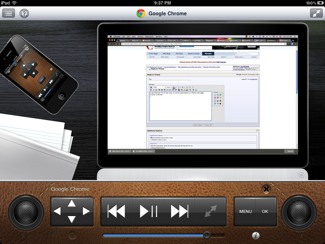Follow the iOS 5 forum link
325x244 pixels.
point(221,62)
